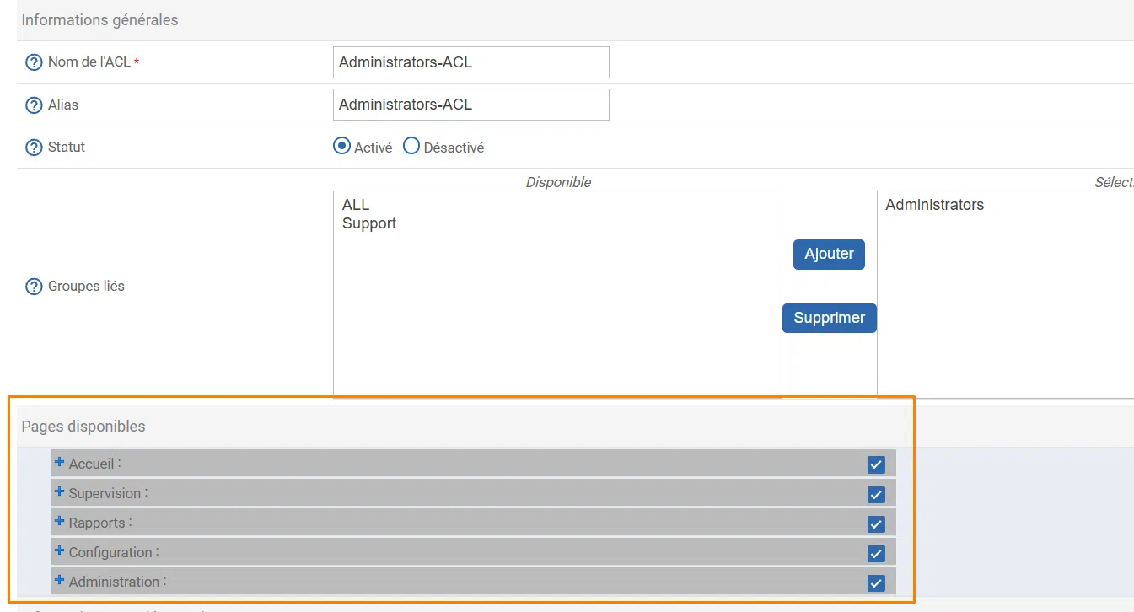The width and height of the screenshot is (1134, 612).
Task: Expand Accueil using its plus icon
Action: 58,462
